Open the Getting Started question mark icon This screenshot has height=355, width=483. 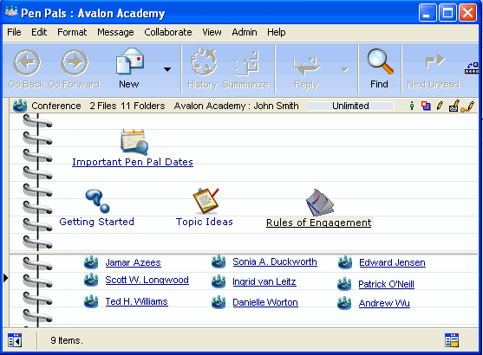pos(98,201)
